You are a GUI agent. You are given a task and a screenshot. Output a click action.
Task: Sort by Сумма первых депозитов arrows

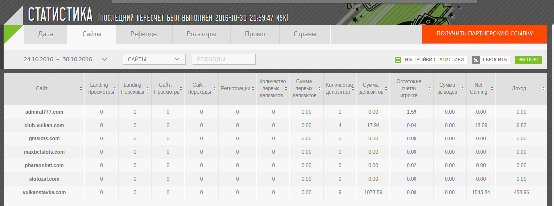(321, 89)
